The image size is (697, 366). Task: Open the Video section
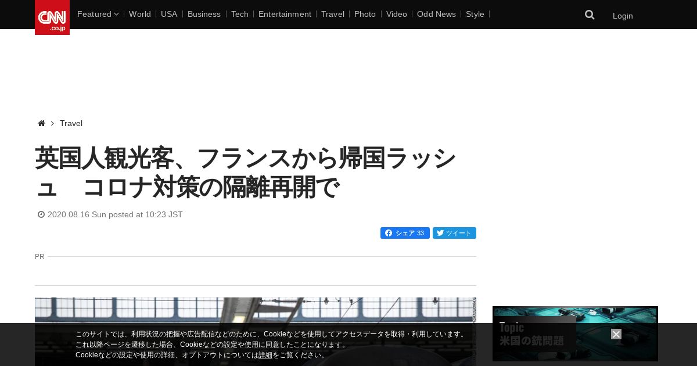click(x=397, y=14)
